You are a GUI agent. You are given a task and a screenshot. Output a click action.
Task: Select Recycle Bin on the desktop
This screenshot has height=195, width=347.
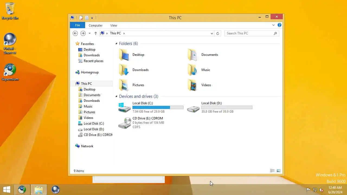coord(10,11)
